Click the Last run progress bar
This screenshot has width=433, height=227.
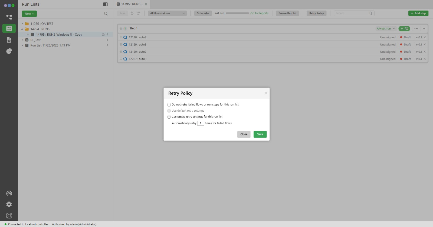click(x=237, y=13)
